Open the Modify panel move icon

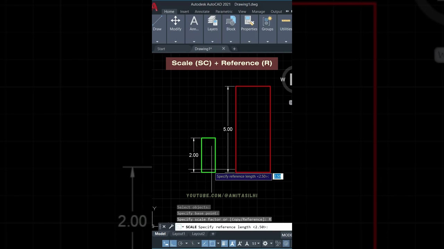176,21
